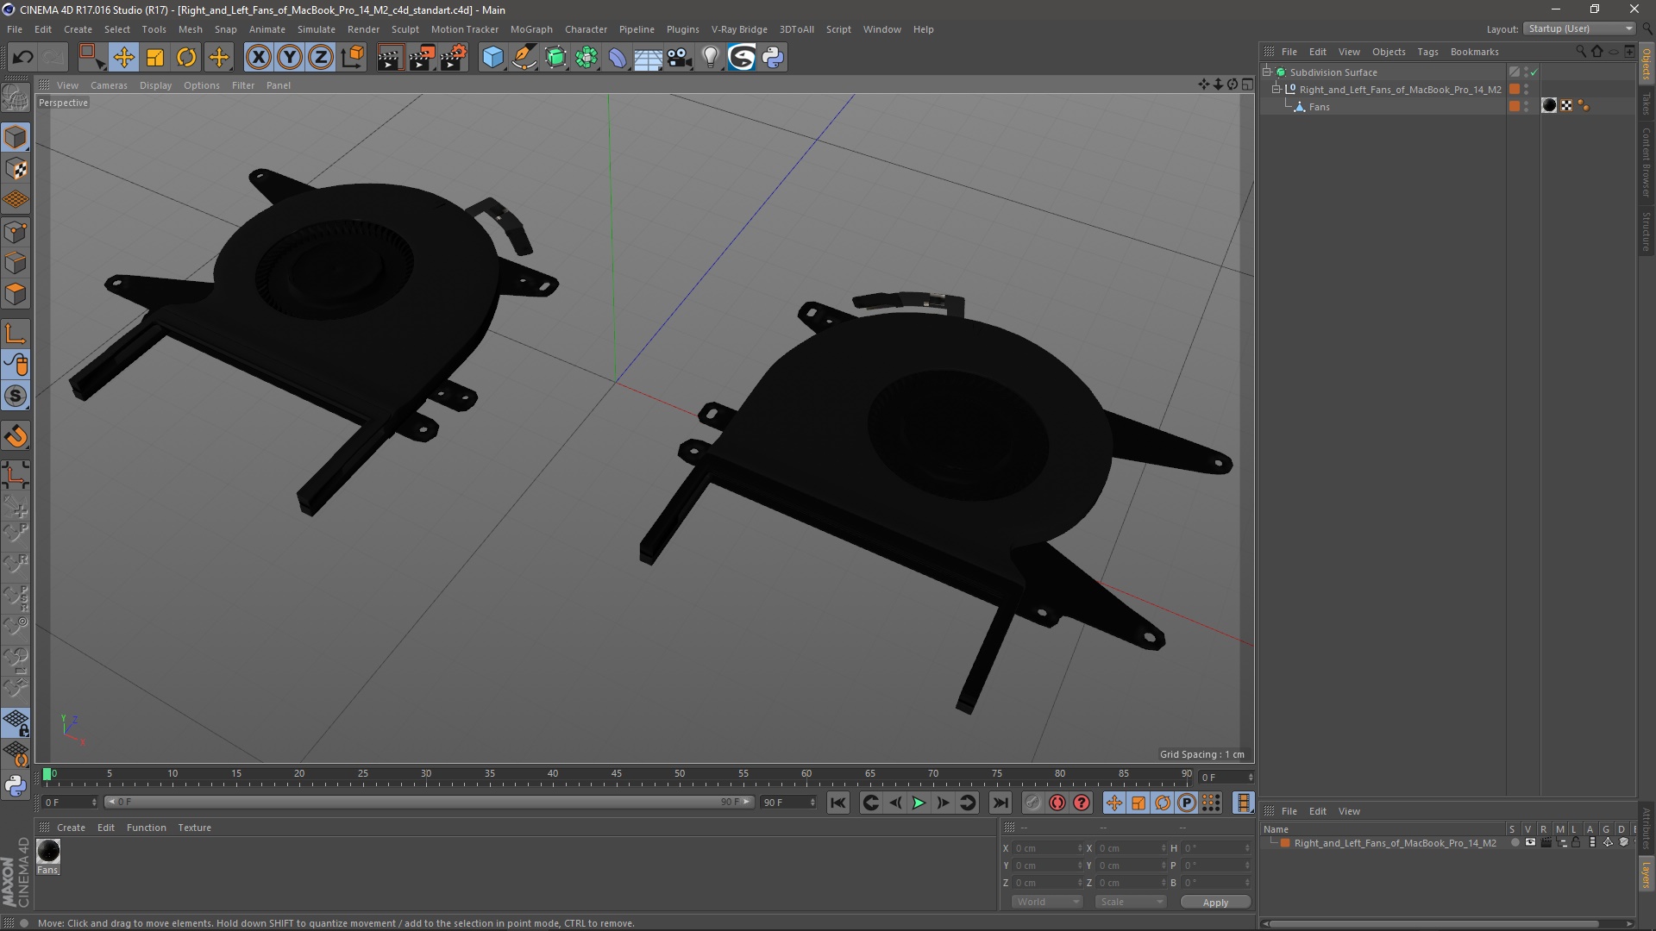Toggle Y axis lock
The height and width of the screenshot is (931, 1656).
[x=290, y=58]
